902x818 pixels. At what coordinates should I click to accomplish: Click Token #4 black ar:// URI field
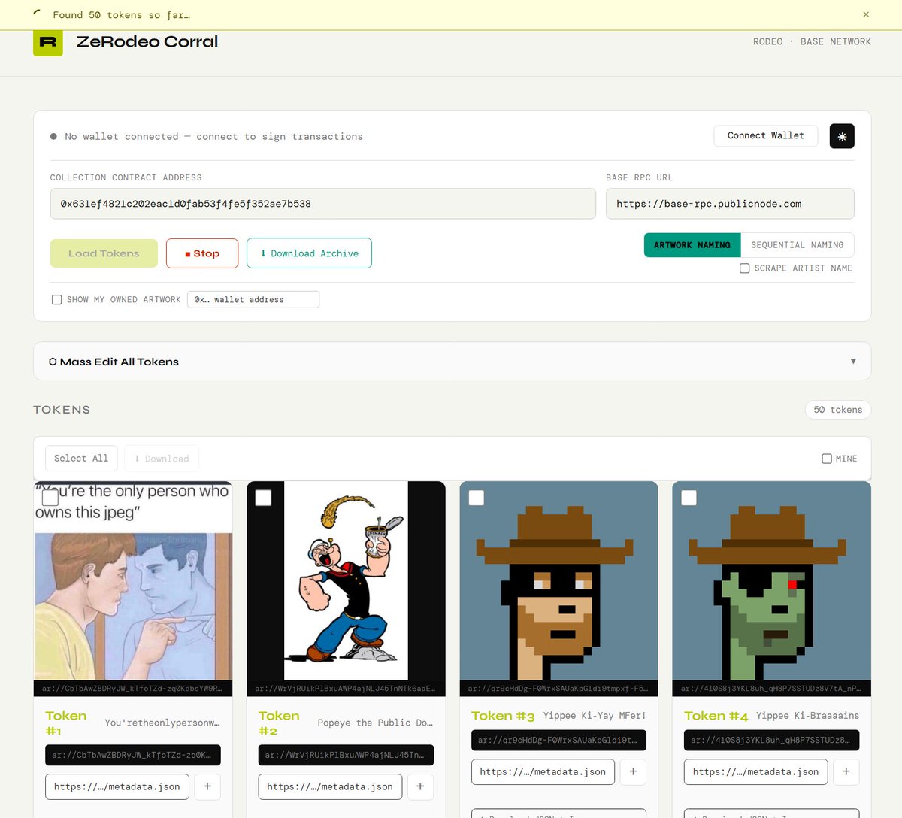click(772, 740)
